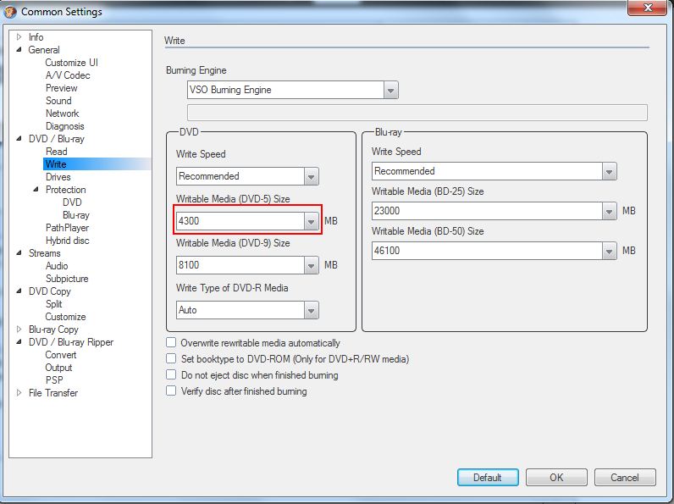Open the Burning Engine dropdown
Screen dimensions: 674x504
coord(390,91)
